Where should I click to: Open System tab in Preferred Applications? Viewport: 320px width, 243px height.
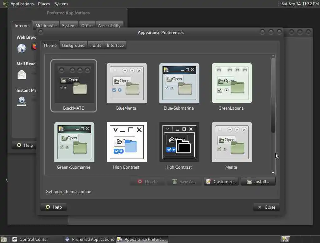(x=69, y=26)
